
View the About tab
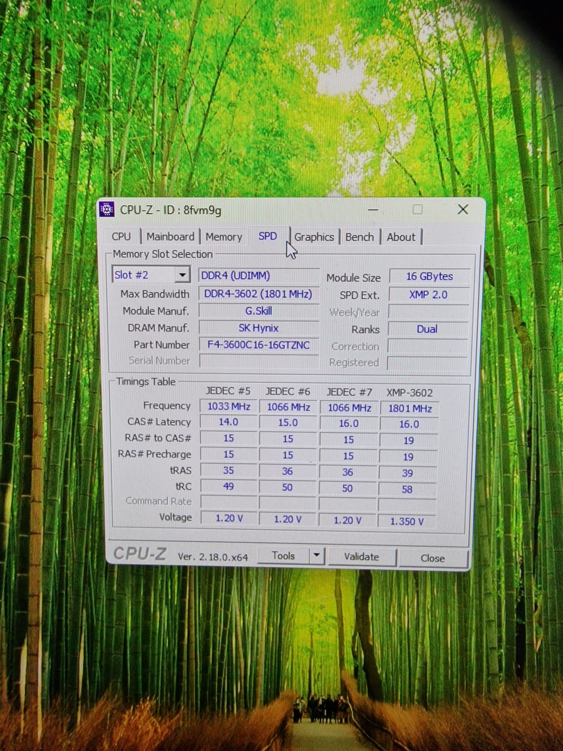(x=401, y=237)
